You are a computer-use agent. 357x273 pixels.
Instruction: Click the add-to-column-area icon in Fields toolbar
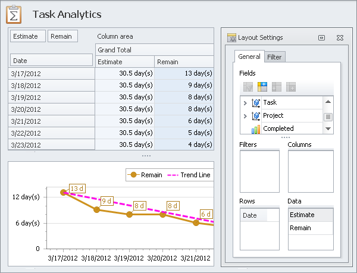click(262, 87)
